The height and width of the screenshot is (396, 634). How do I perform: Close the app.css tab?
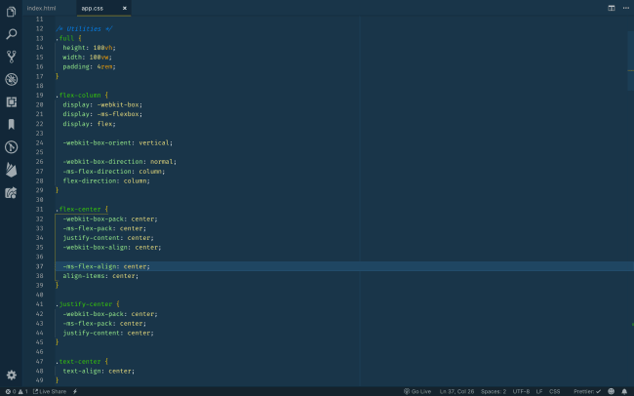tap(125, 8)
